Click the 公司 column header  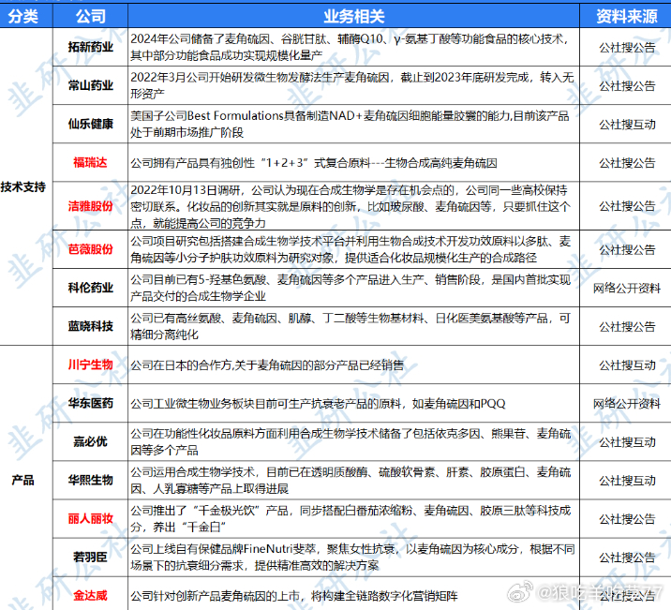point(90,16)
